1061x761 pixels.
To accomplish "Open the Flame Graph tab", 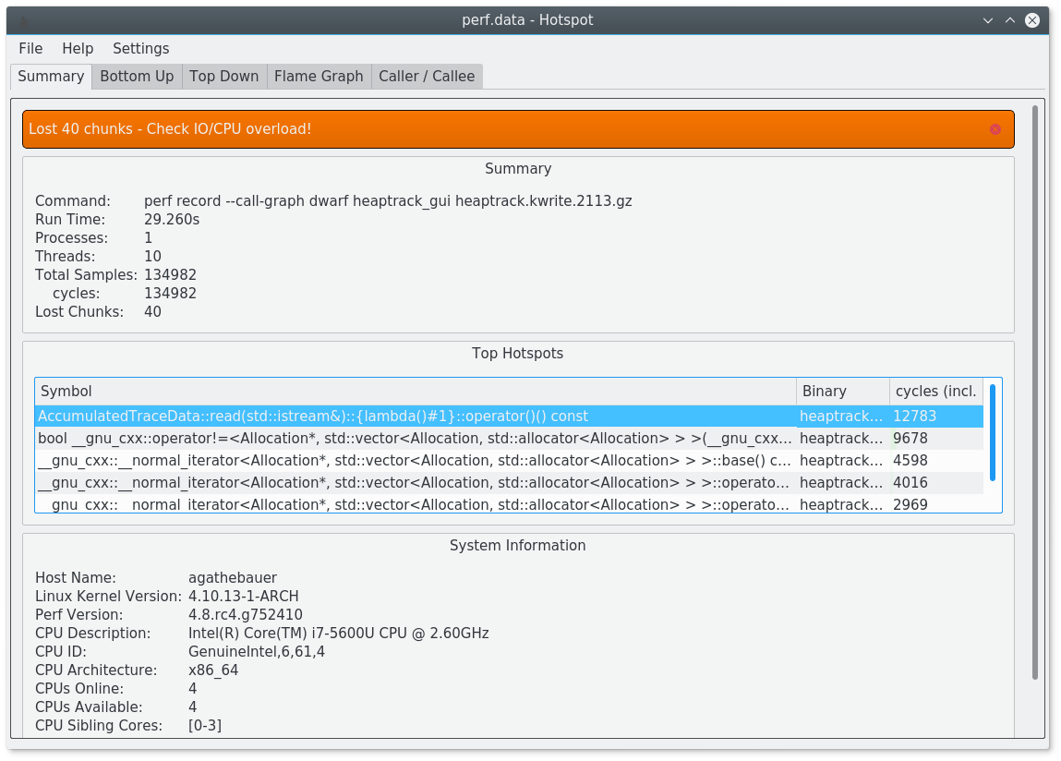I will [319, 76].
